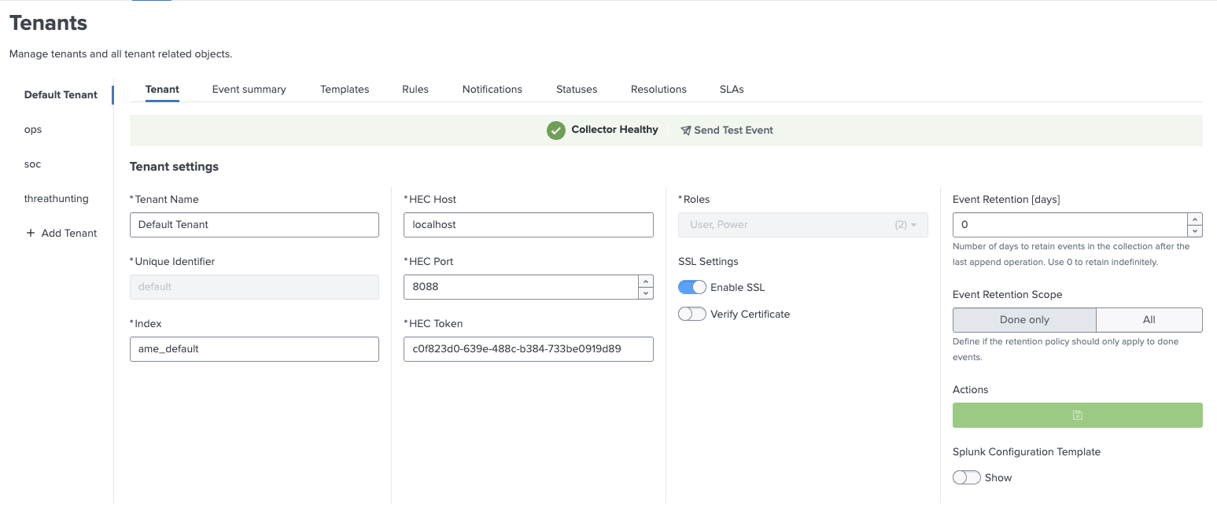This screenshot has height=508, width=1217.
Task: Click the plus icon next to Add Tenant
Action: [x=30, y=233]
